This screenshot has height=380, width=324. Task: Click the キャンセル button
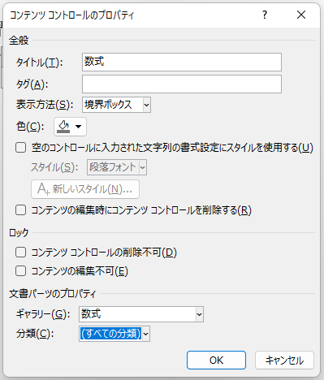(x=284, y=361)
